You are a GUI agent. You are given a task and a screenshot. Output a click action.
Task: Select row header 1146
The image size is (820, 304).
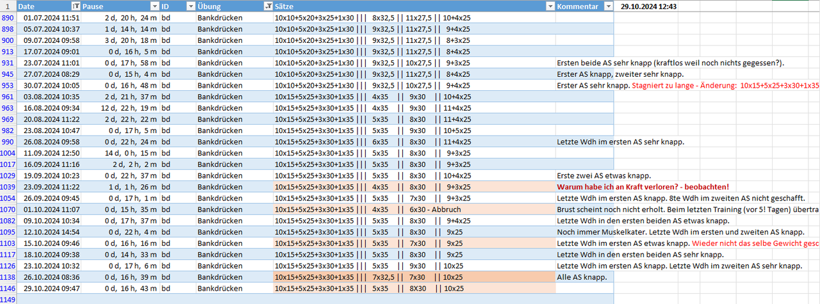8,287
